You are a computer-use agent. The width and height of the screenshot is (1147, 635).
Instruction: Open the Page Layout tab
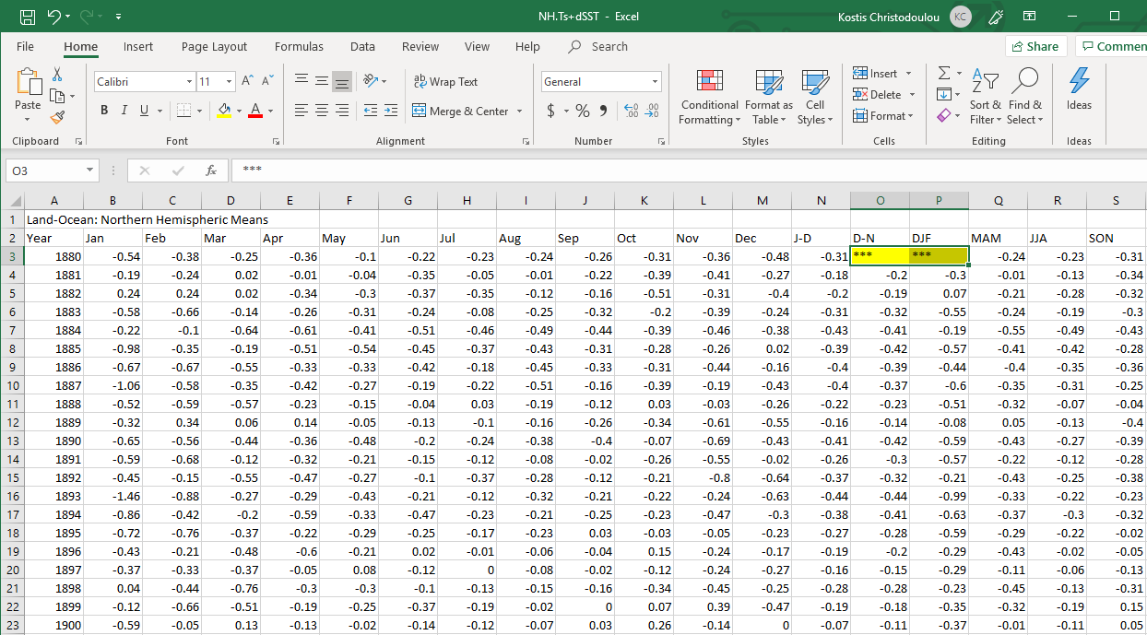(x=214, y=47)
